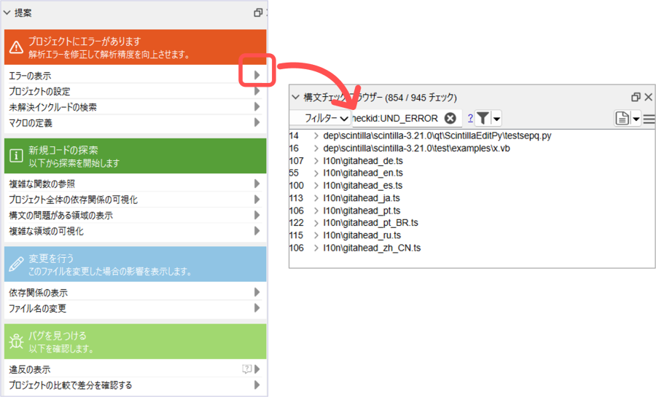Click the warning triangle icon in orange banner
This screenshot has width=656, height=397.
[x=16, y=47]
